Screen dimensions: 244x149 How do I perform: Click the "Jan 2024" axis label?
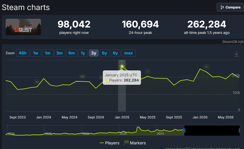point(44,117)
